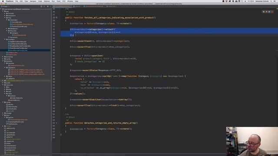Click the locate-file target icon in Project panel
The image size is (278, 156).
[x=41, y=6]
